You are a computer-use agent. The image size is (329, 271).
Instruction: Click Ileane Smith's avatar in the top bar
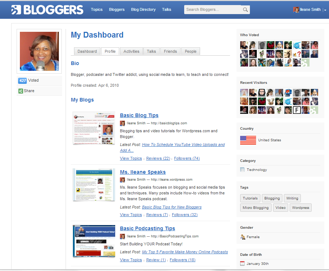[x=296, y=9]
